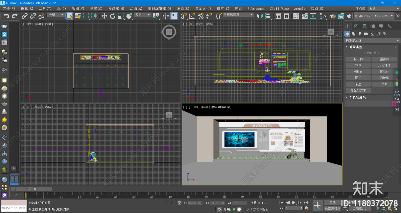Viewport: 401px width, 213px height.
Task: Click the 平面 button
Action: pyautogui.click(x=384, y=84)
